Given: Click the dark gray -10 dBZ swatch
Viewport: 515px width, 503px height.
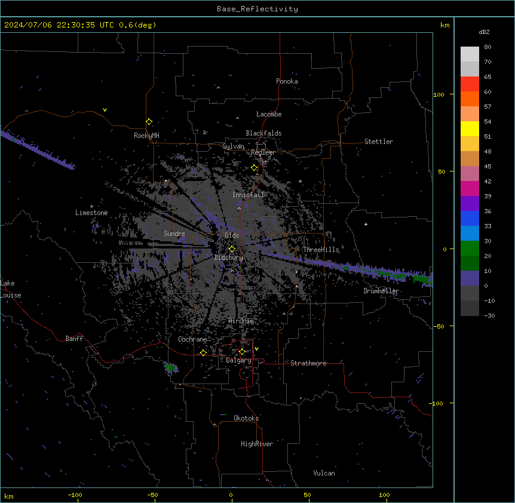Looking at the screenshot, I should [x=470, y=308].
